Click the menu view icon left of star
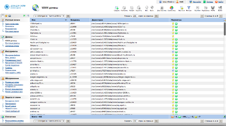226x126 pixels. (x=3, y=16)
